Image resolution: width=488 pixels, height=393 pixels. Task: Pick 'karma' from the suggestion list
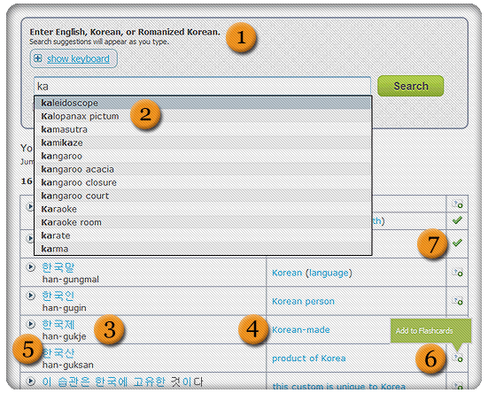203,249
